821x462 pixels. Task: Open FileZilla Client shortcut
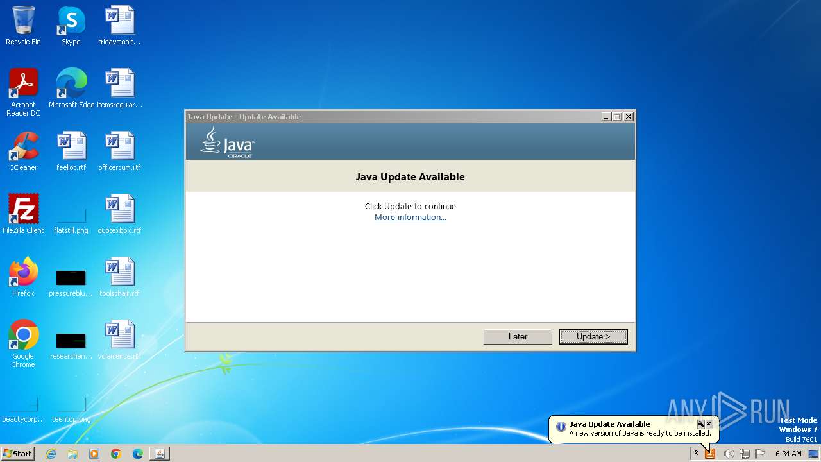[23, 214]
